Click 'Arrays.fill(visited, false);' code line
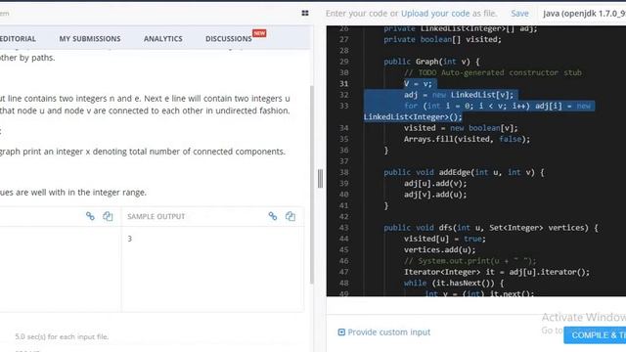Screen dimensions: 626x352 coord(467,139)
